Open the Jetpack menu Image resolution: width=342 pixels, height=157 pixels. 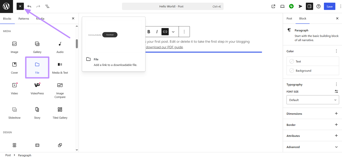[291, 6]
